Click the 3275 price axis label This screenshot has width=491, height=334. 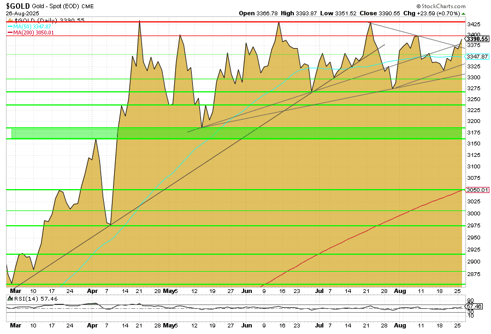474,89
